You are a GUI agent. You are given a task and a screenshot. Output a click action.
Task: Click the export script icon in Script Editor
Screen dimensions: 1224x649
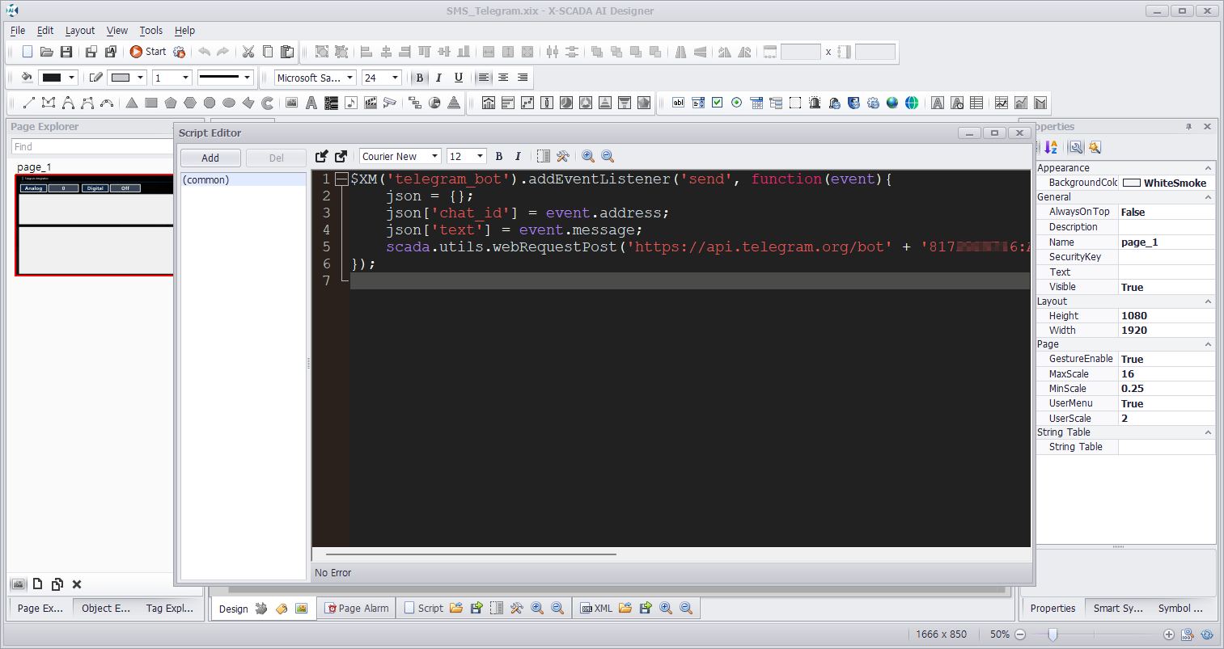[341, 156]
